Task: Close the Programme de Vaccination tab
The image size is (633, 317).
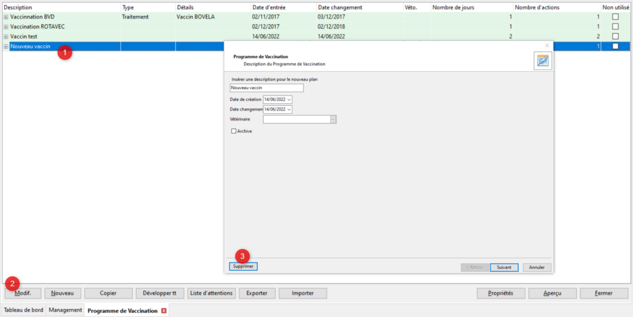Action: [164, 311]
